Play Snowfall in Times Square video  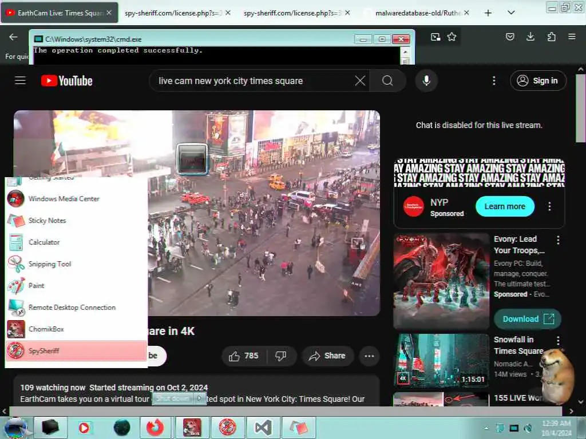pyautogui.click(x=441, y=360)
